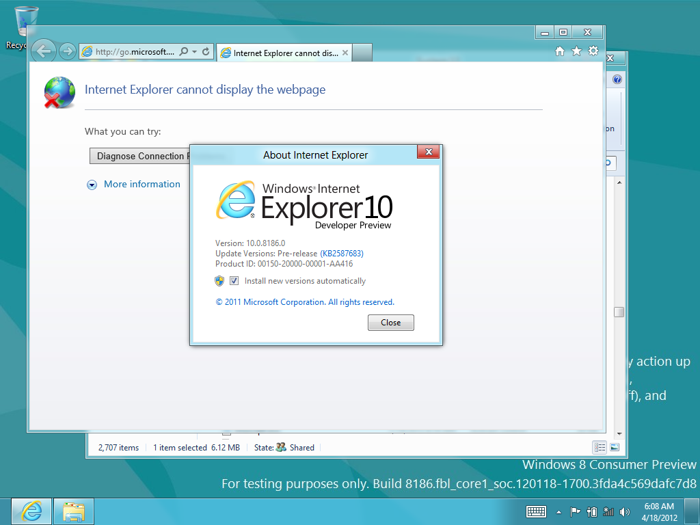Click the Internet Explorer 10 logo

coord(304,204)
